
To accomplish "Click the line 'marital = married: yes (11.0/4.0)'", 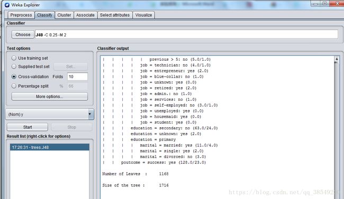I will click(179, 145).
